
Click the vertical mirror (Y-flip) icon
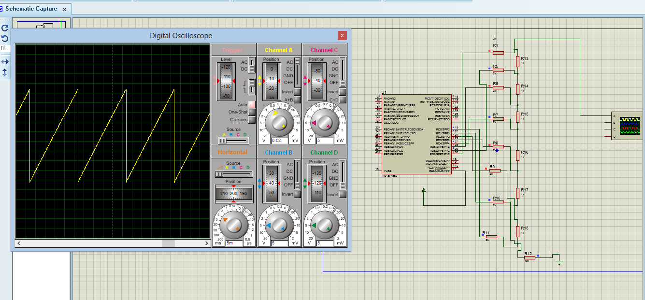click(5, 72)
